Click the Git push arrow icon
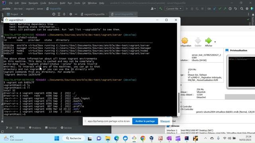The image size is (255, 143). tap(225, 9)
